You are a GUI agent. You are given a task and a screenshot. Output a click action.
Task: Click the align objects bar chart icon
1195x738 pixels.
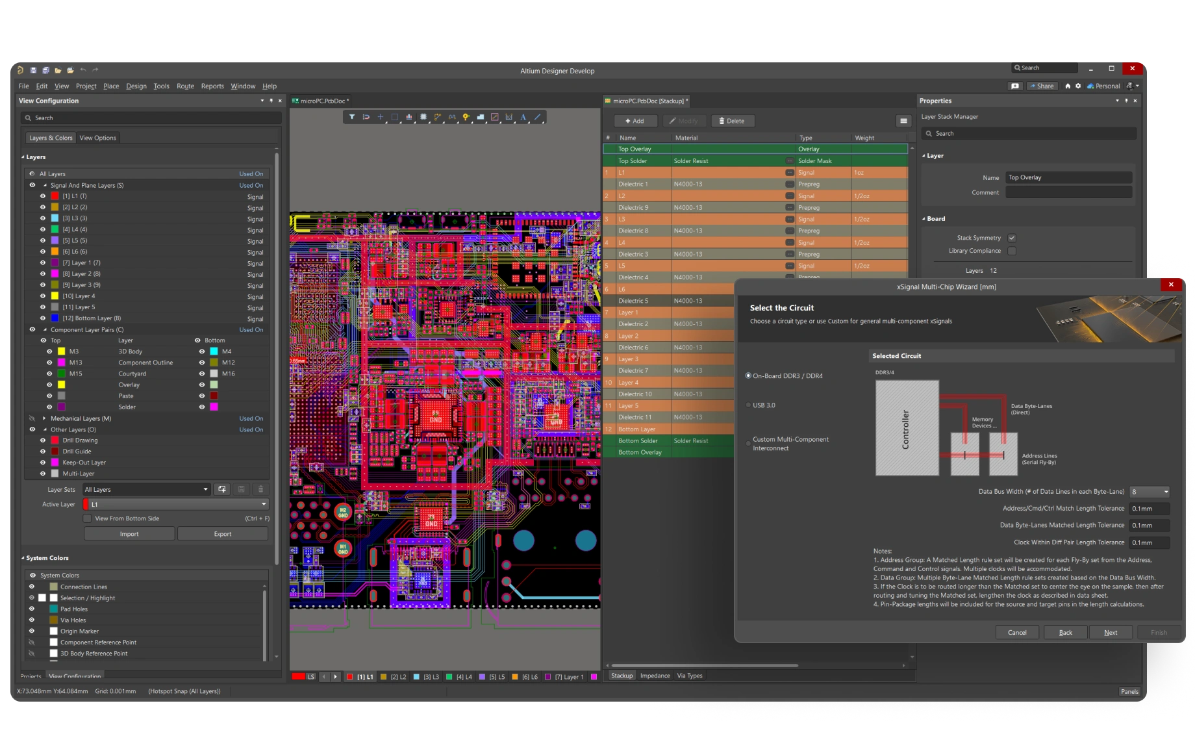409,118
